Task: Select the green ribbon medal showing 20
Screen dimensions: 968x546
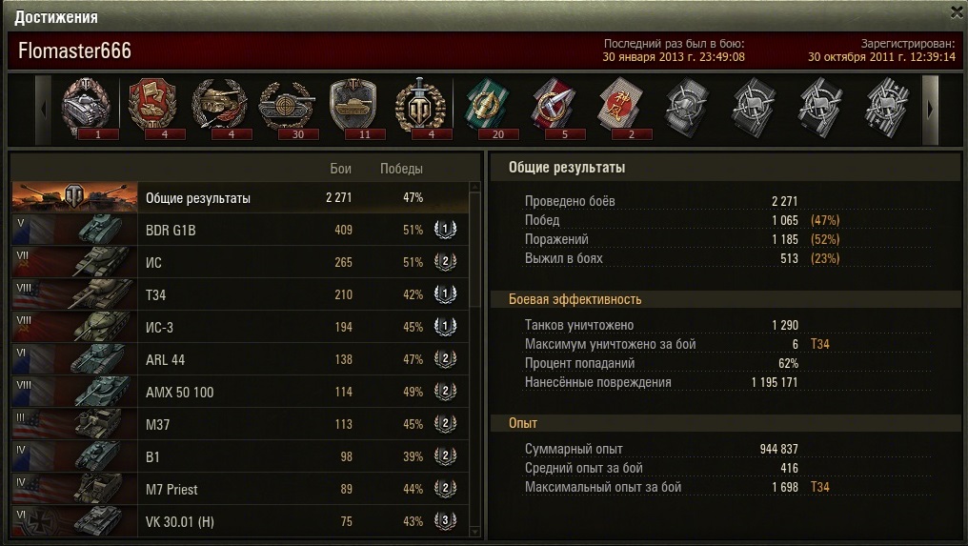Action: click(x=487, y=107)
